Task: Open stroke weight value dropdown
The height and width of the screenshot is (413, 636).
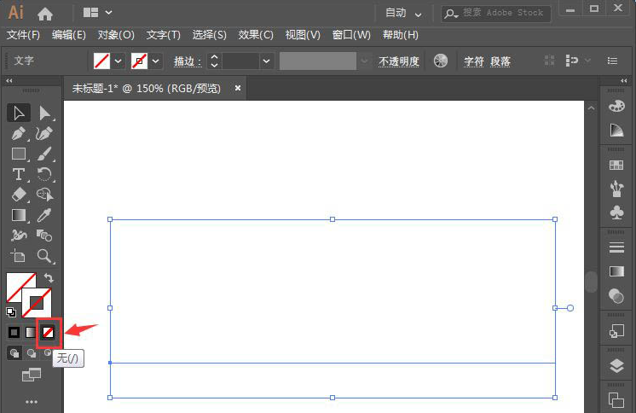Action: click(266, 61)
